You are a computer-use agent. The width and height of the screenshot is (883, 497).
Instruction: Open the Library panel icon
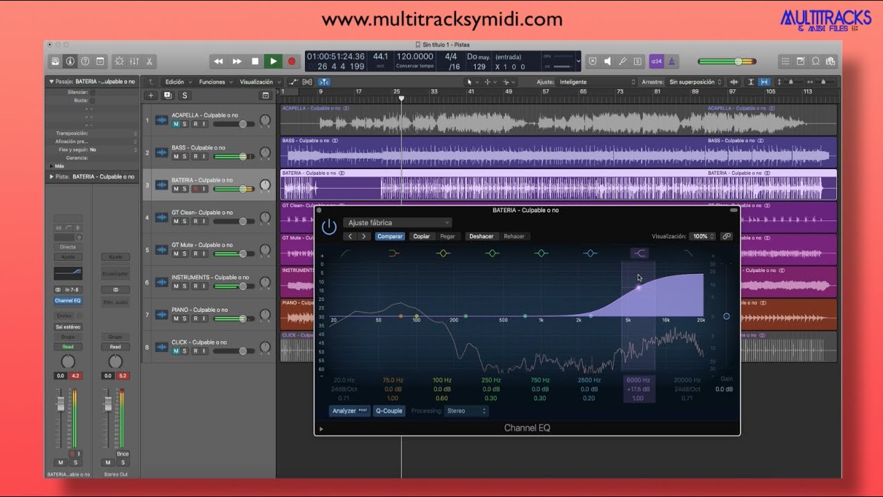click(55, 61)
